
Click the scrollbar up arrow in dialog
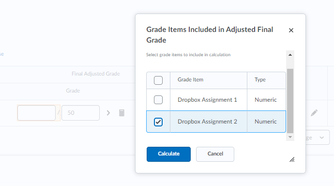click(290, 55)
